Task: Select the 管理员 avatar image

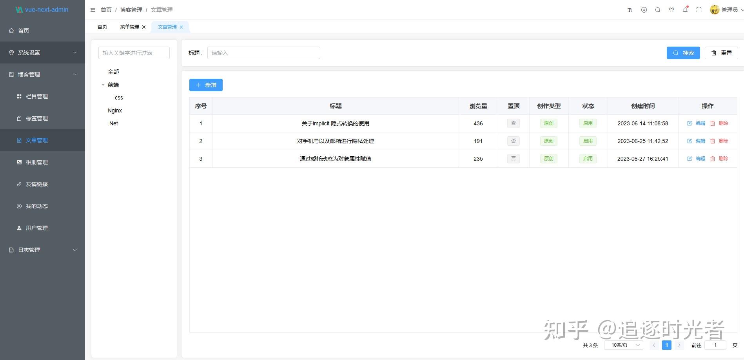Action: tap(714, 9)
